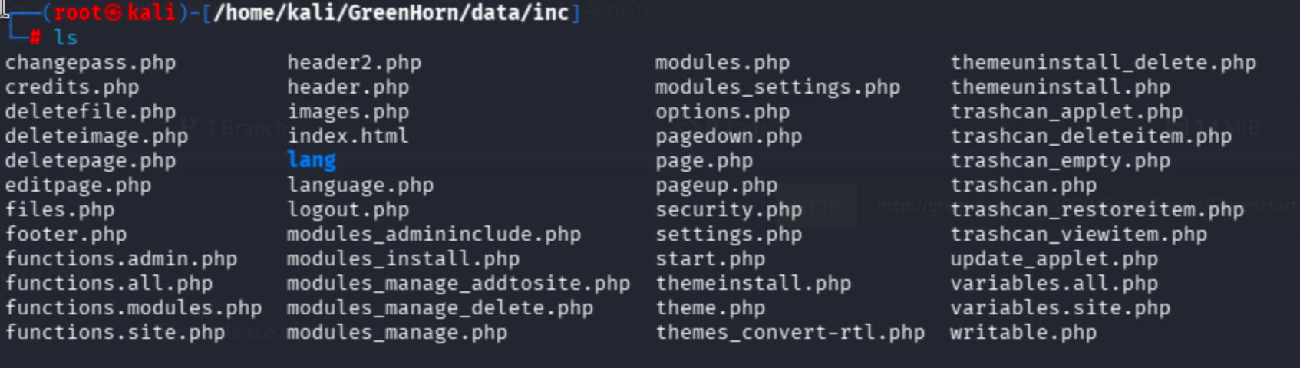The image size is (1300, 368).
Task: Click the /home/kali/GreenHorn/data/inc path in the prompt
Action: (391, 13)
